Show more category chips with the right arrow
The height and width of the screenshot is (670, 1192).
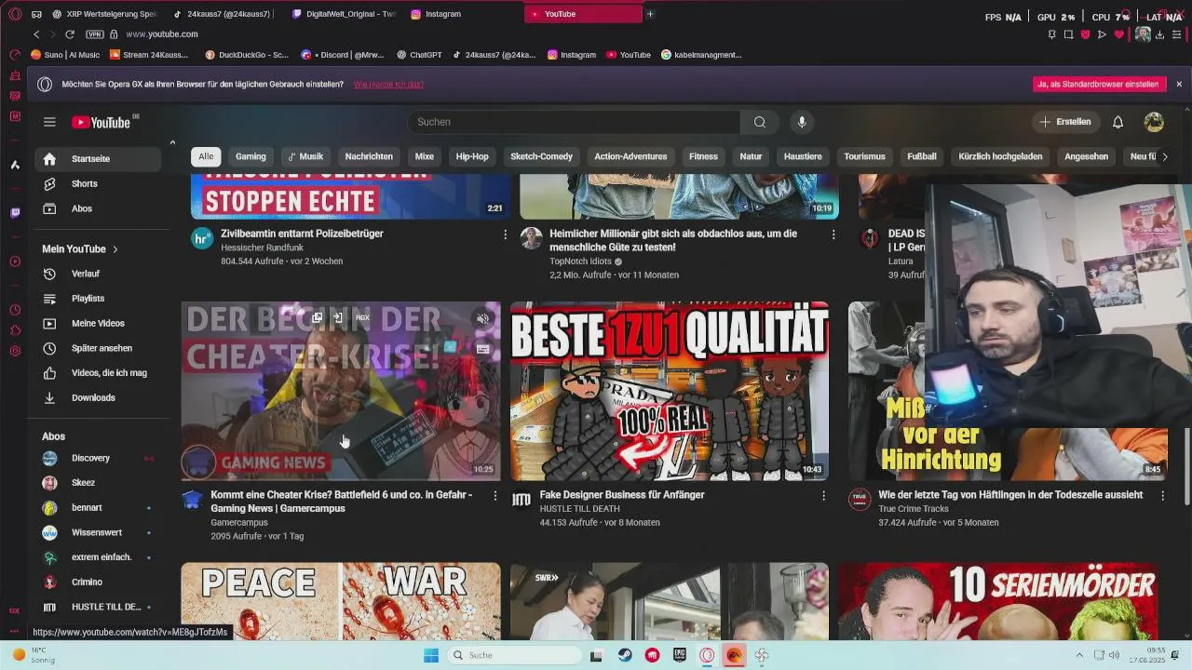pos(1164,156)
